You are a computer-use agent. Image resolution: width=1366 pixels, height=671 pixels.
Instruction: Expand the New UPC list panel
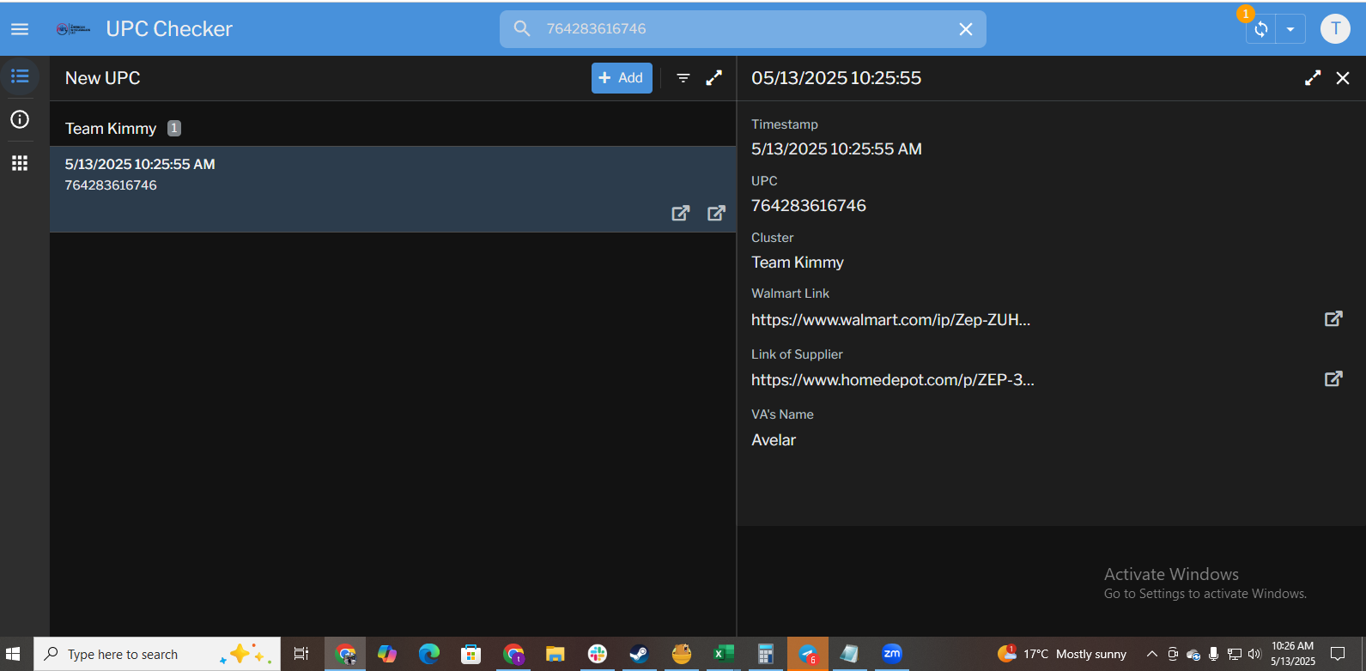click(713, 78)
